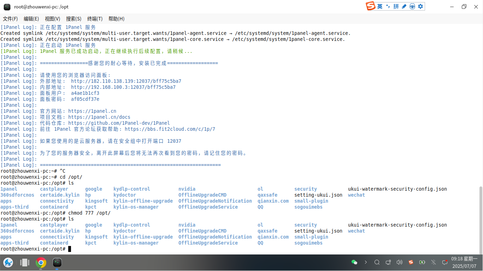Click panel user value a4ae1b1cf3
The width and height of the screenshot is (483, 271).
pos(85,93)
